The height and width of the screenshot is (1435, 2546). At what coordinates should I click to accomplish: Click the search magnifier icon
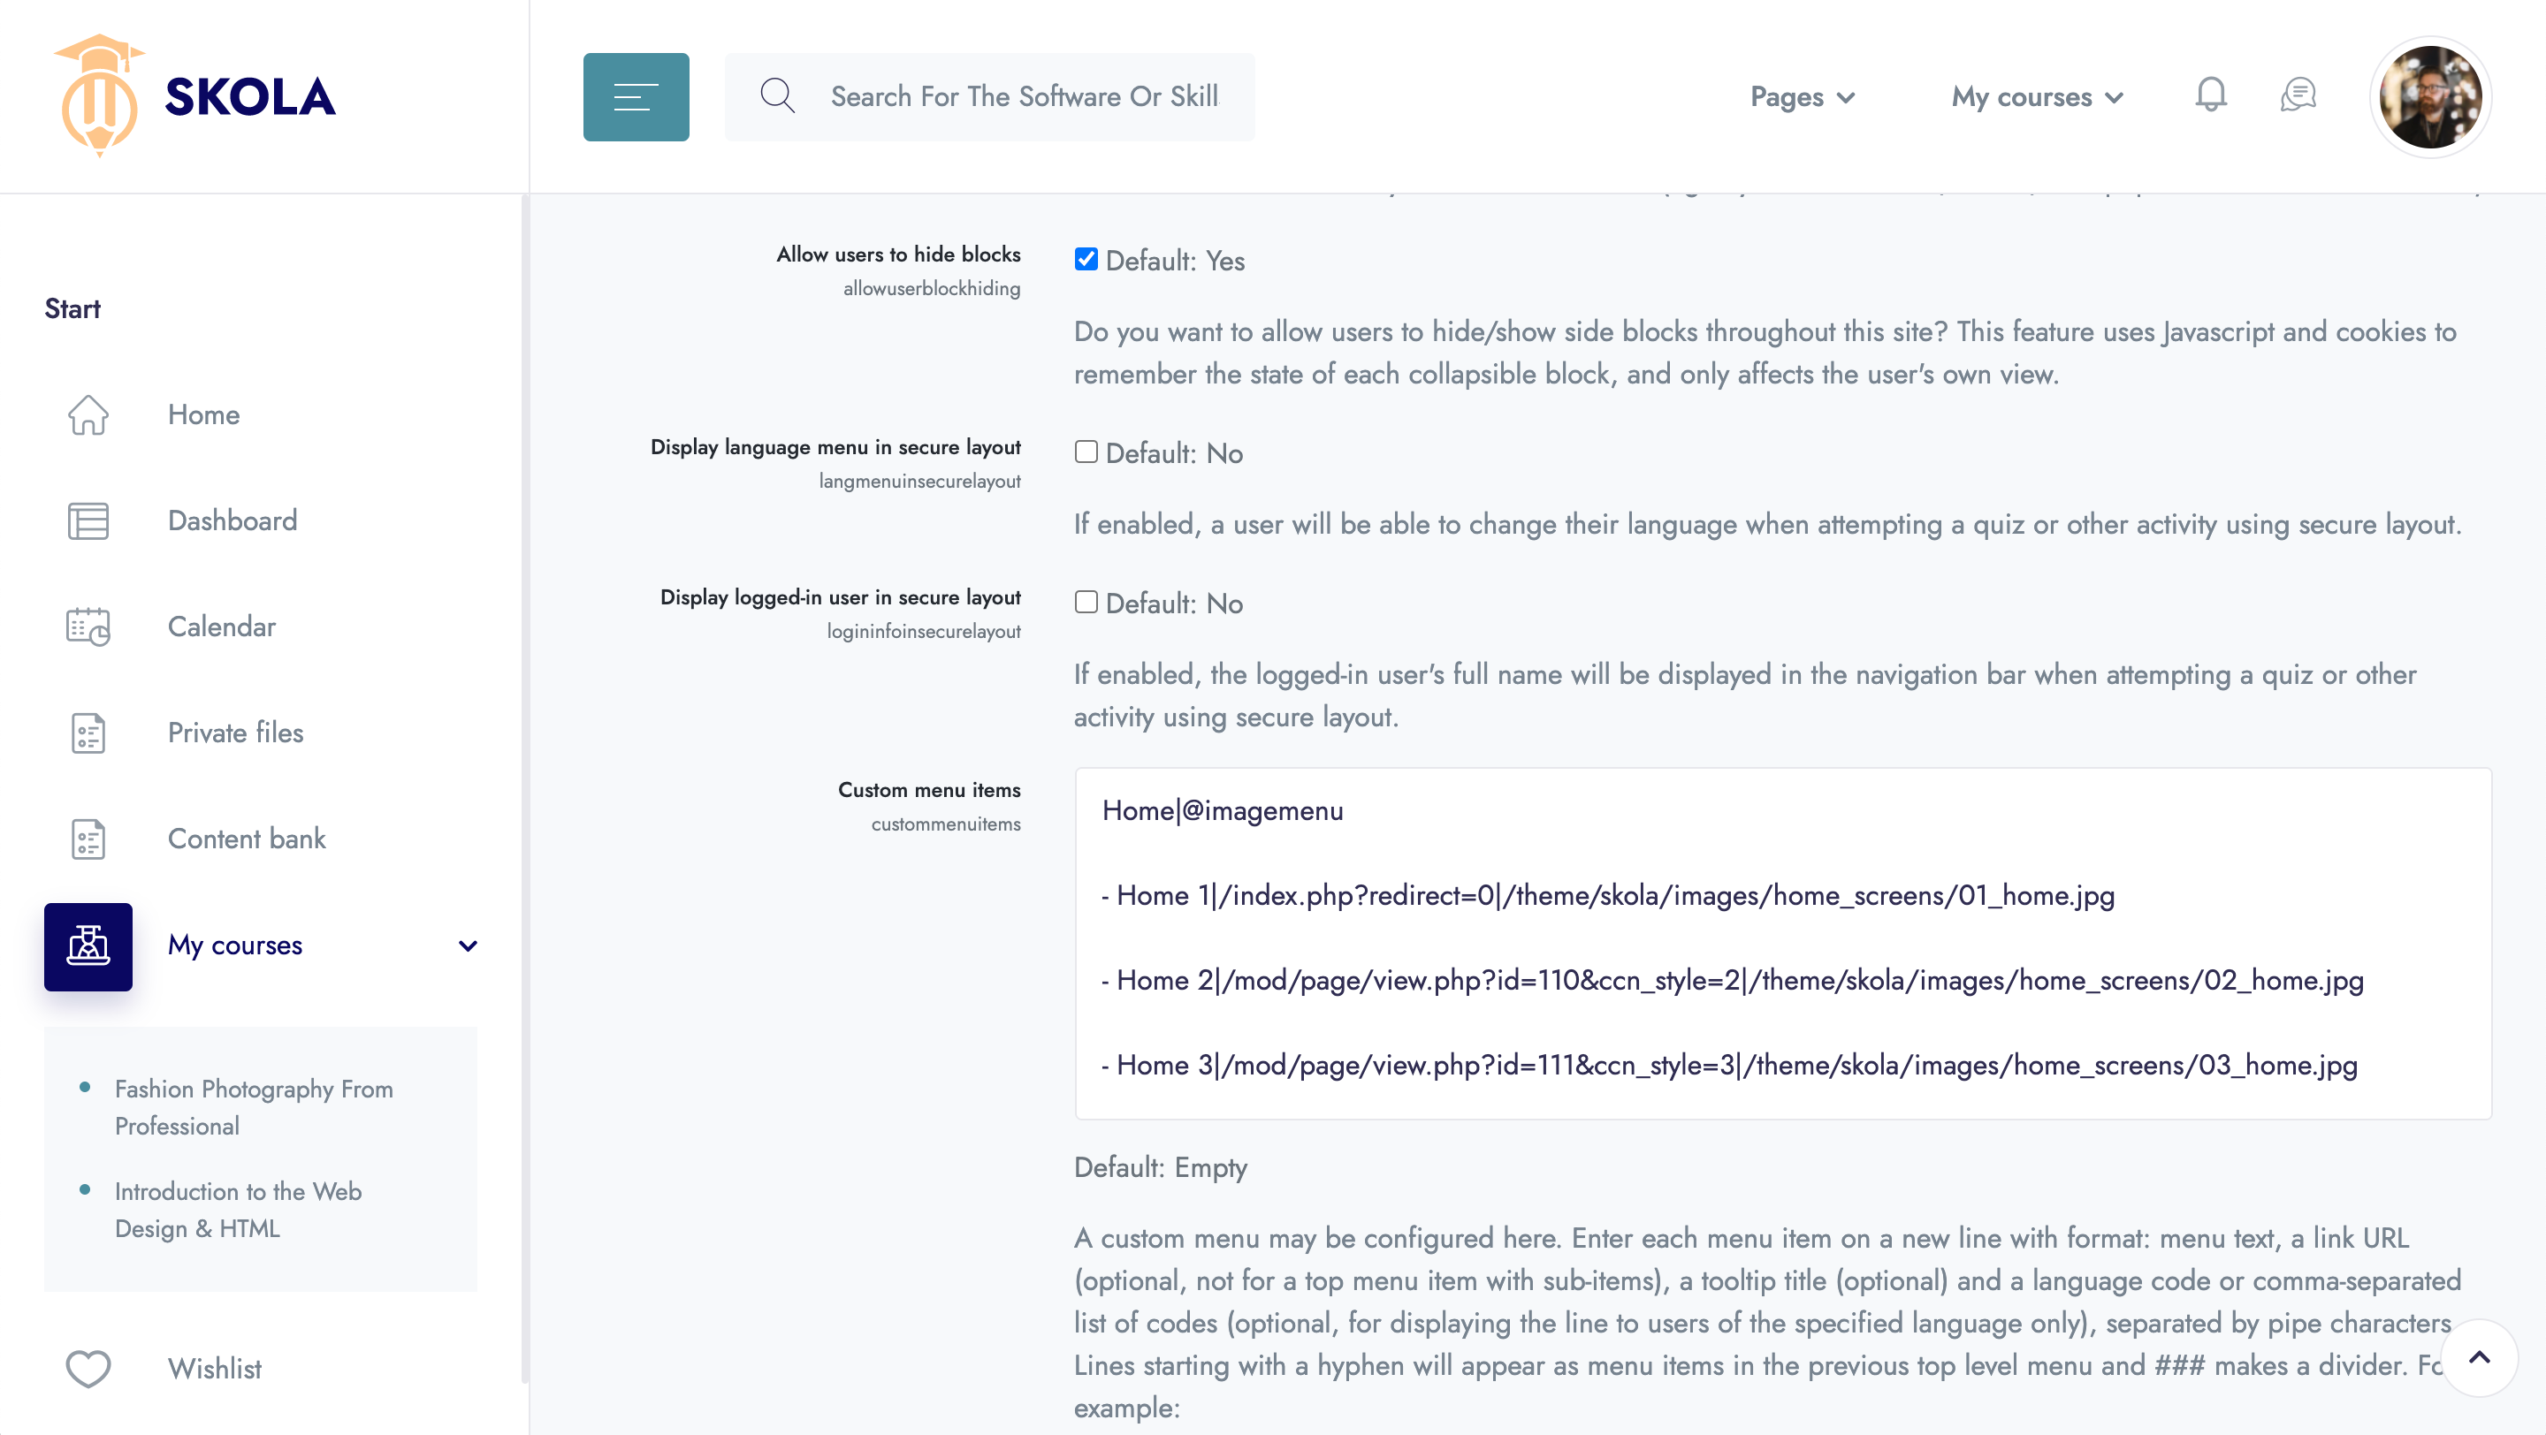pyautogui.click(x=777, y=95)
